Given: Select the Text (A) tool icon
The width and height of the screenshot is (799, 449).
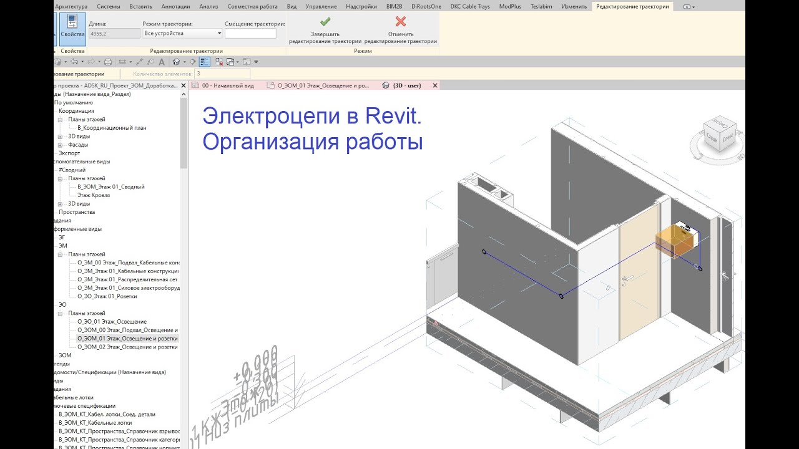Looking at the screenshot, I should coord(162,62).
